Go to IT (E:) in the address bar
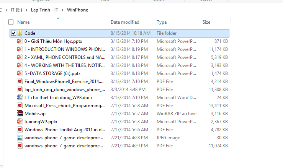 (16, 10)
